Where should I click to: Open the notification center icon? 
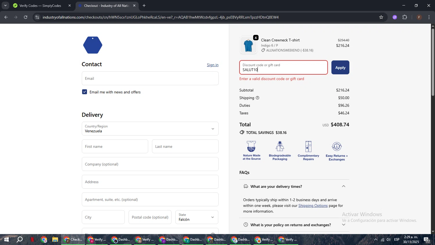427,240
